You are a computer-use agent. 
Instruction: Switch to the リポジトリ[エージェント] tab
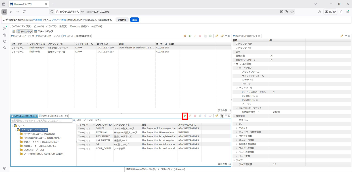point(50,36)
